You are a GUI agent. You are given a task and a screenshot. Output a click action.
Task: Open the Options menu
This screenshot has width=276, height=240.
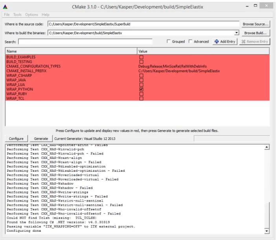[31, 15]
